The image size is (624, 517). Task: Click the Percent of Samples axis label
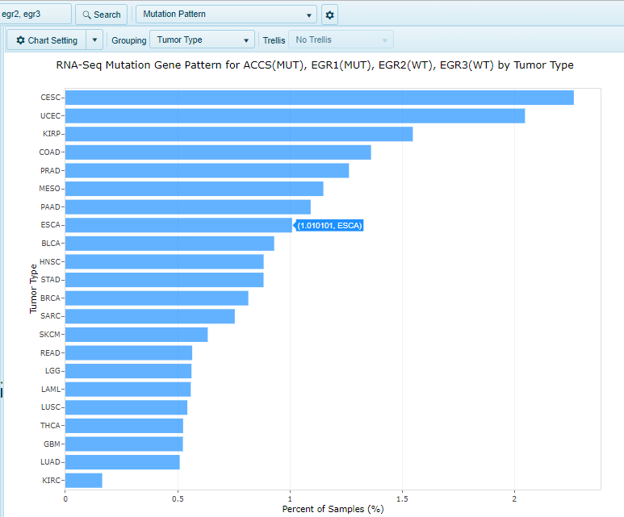(332, 509)
